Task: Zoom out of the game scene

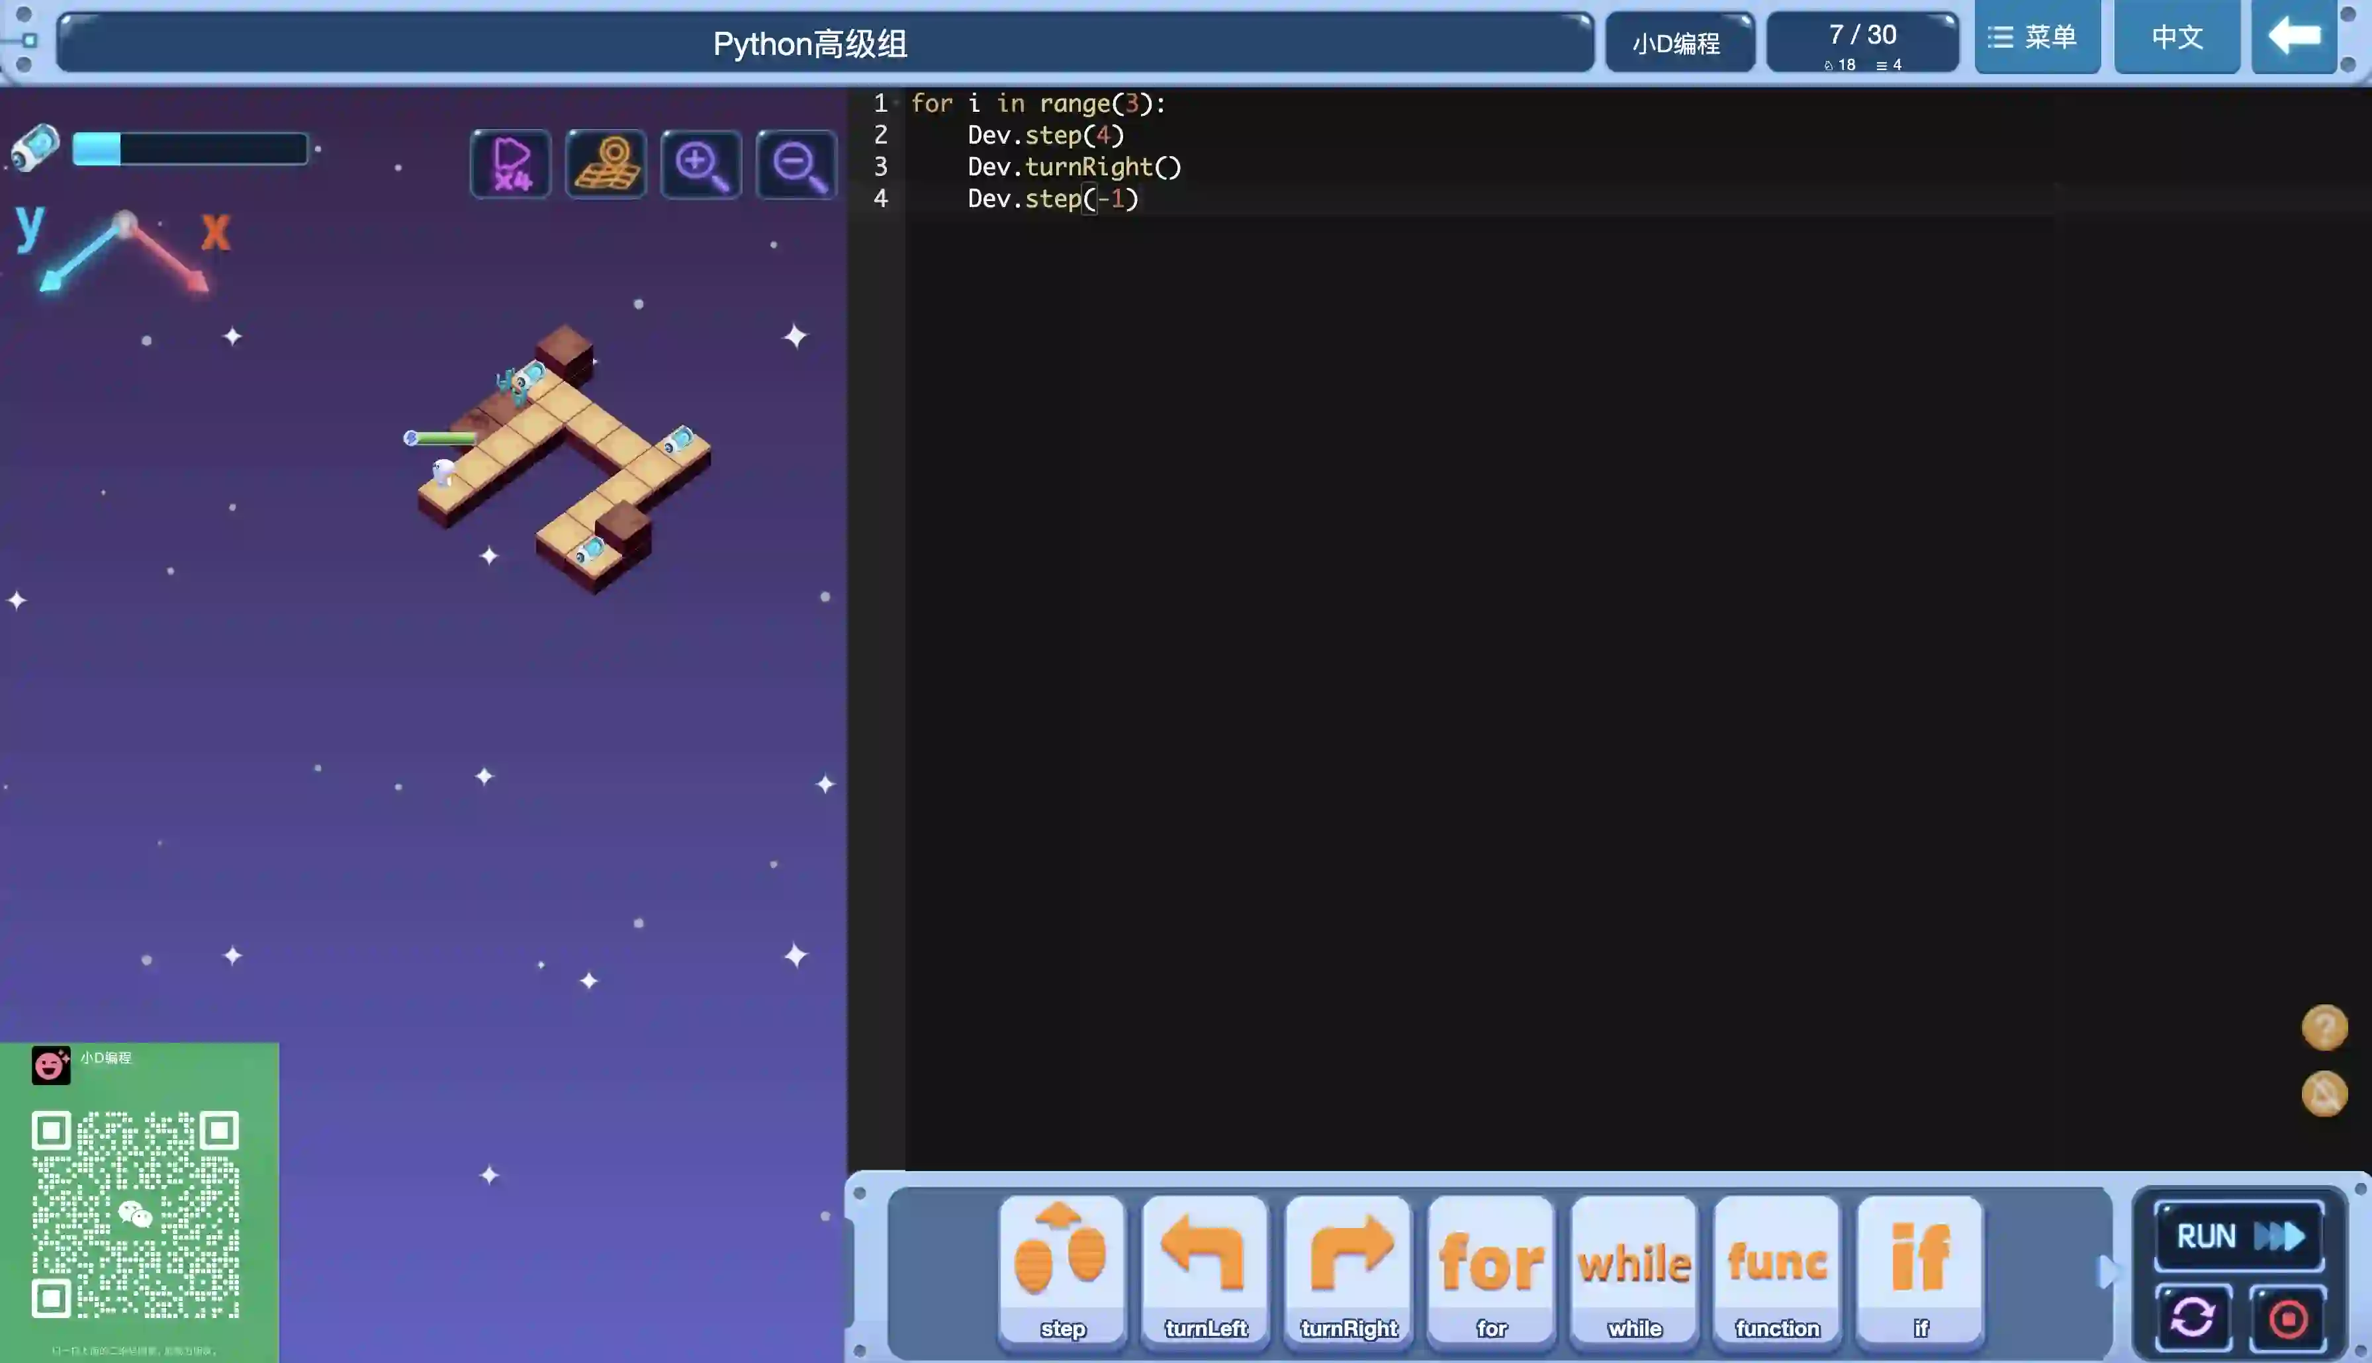Action: pyautogui.click(x=797, y=164)
